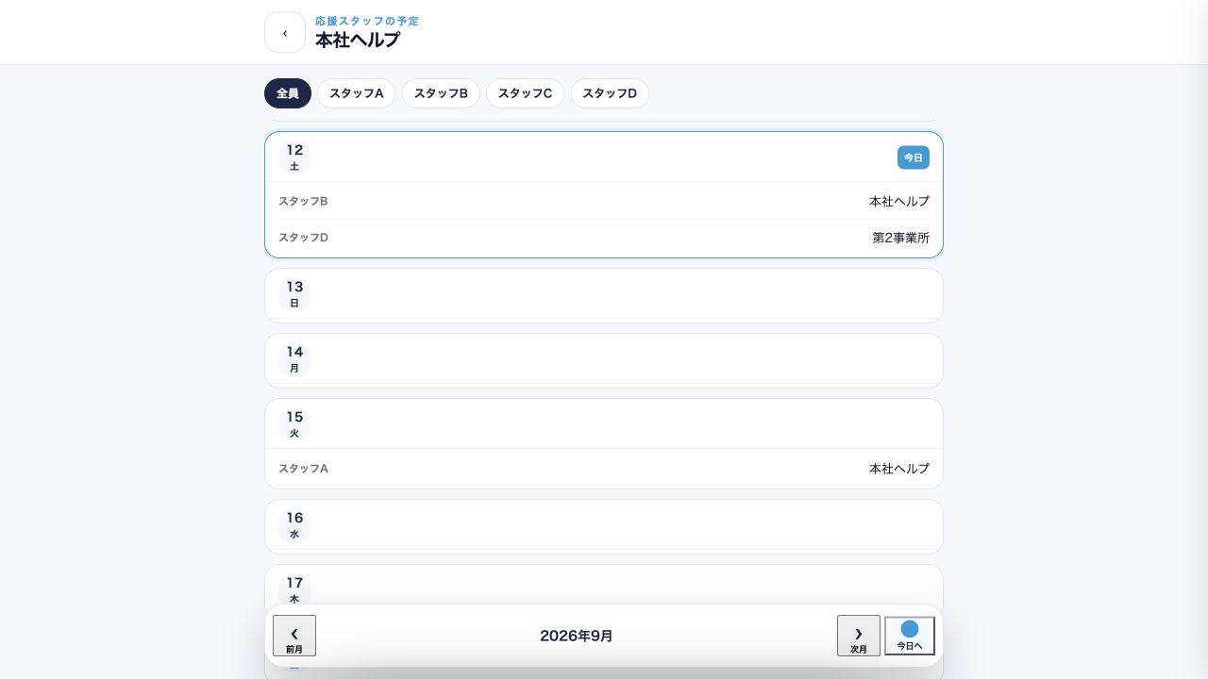Filter schedule by スタッフB chip

(441, 93)
